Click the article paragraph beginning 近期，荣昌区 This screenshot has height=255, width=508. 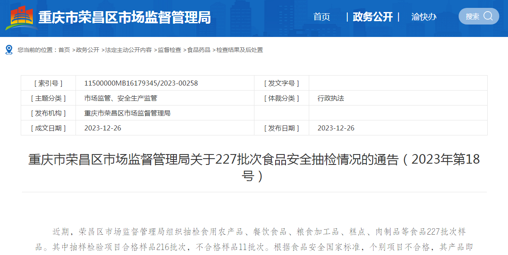pos(254,240)
